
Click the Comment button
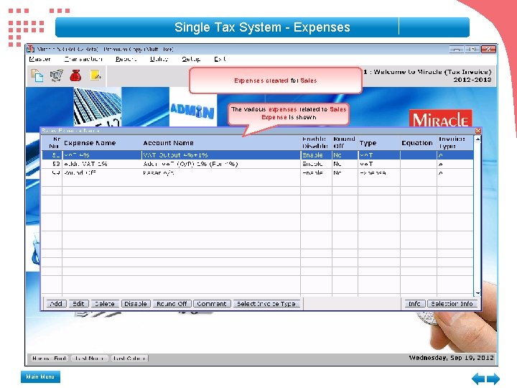[212, 303]
